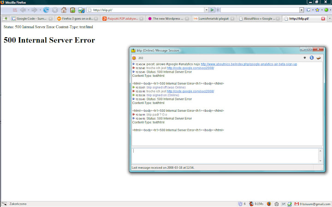Reload the page with the blue Reload button
Screen dimensions: 332x207
(46, 10)
